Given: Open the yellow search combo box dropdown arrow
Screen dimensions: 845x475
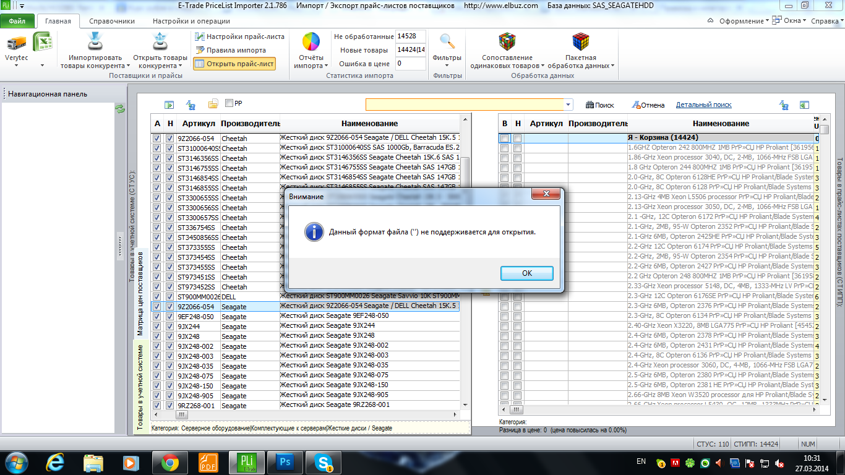Looking at the screenshot, I should click(x=568, y=105).
